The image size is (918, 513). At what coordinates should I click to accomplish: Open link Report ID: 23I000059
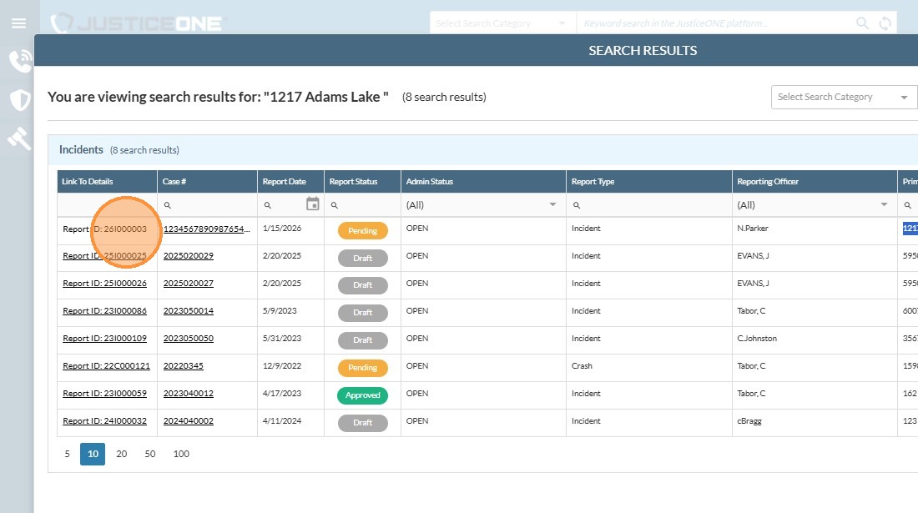tap(105, 393)
